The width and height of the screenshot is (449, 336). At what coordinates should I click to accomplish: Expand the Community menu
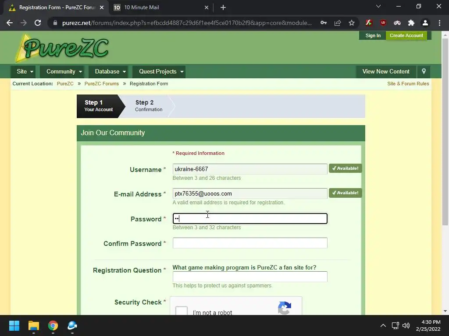[x=62, y=71]
